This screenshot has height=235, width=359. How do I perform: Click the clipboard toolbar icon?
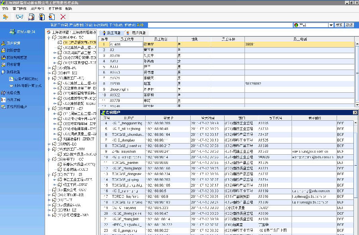pos(41,17)
